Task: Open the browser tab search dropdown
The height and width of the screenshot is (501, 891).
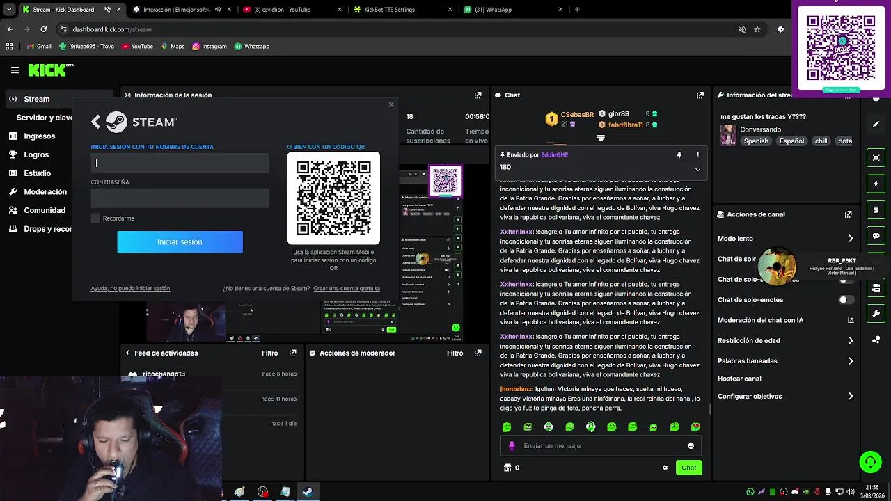Action: (x=9, y=10)
